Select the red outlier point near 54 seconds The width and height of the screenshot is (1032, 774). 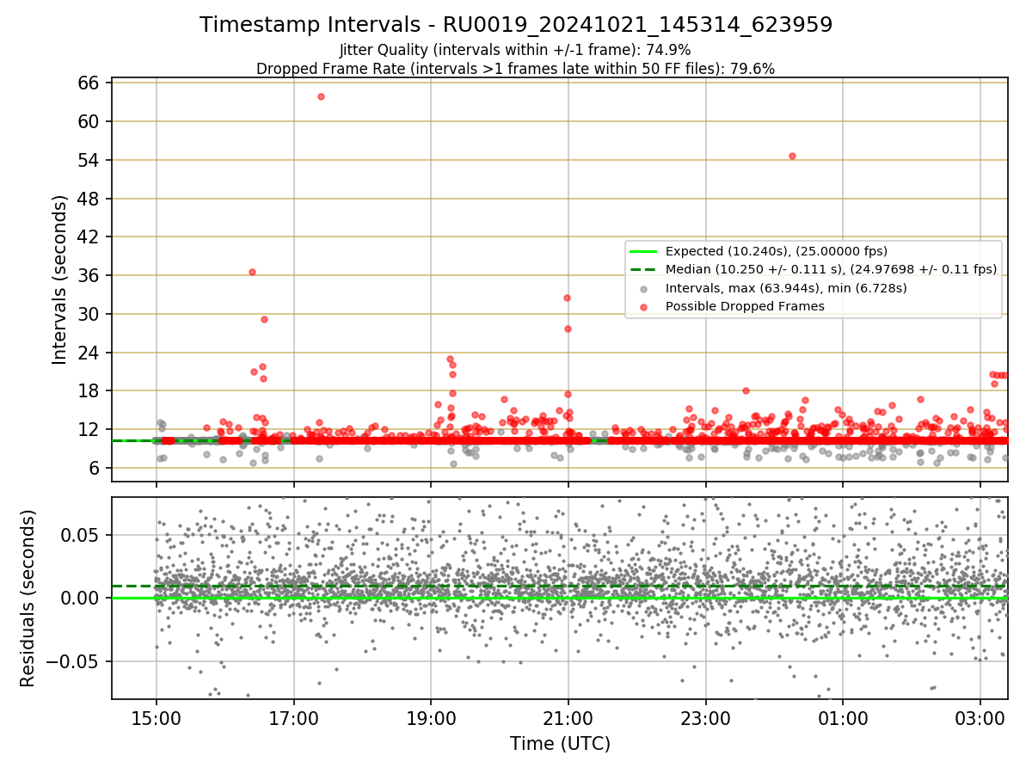coord(792,156)
